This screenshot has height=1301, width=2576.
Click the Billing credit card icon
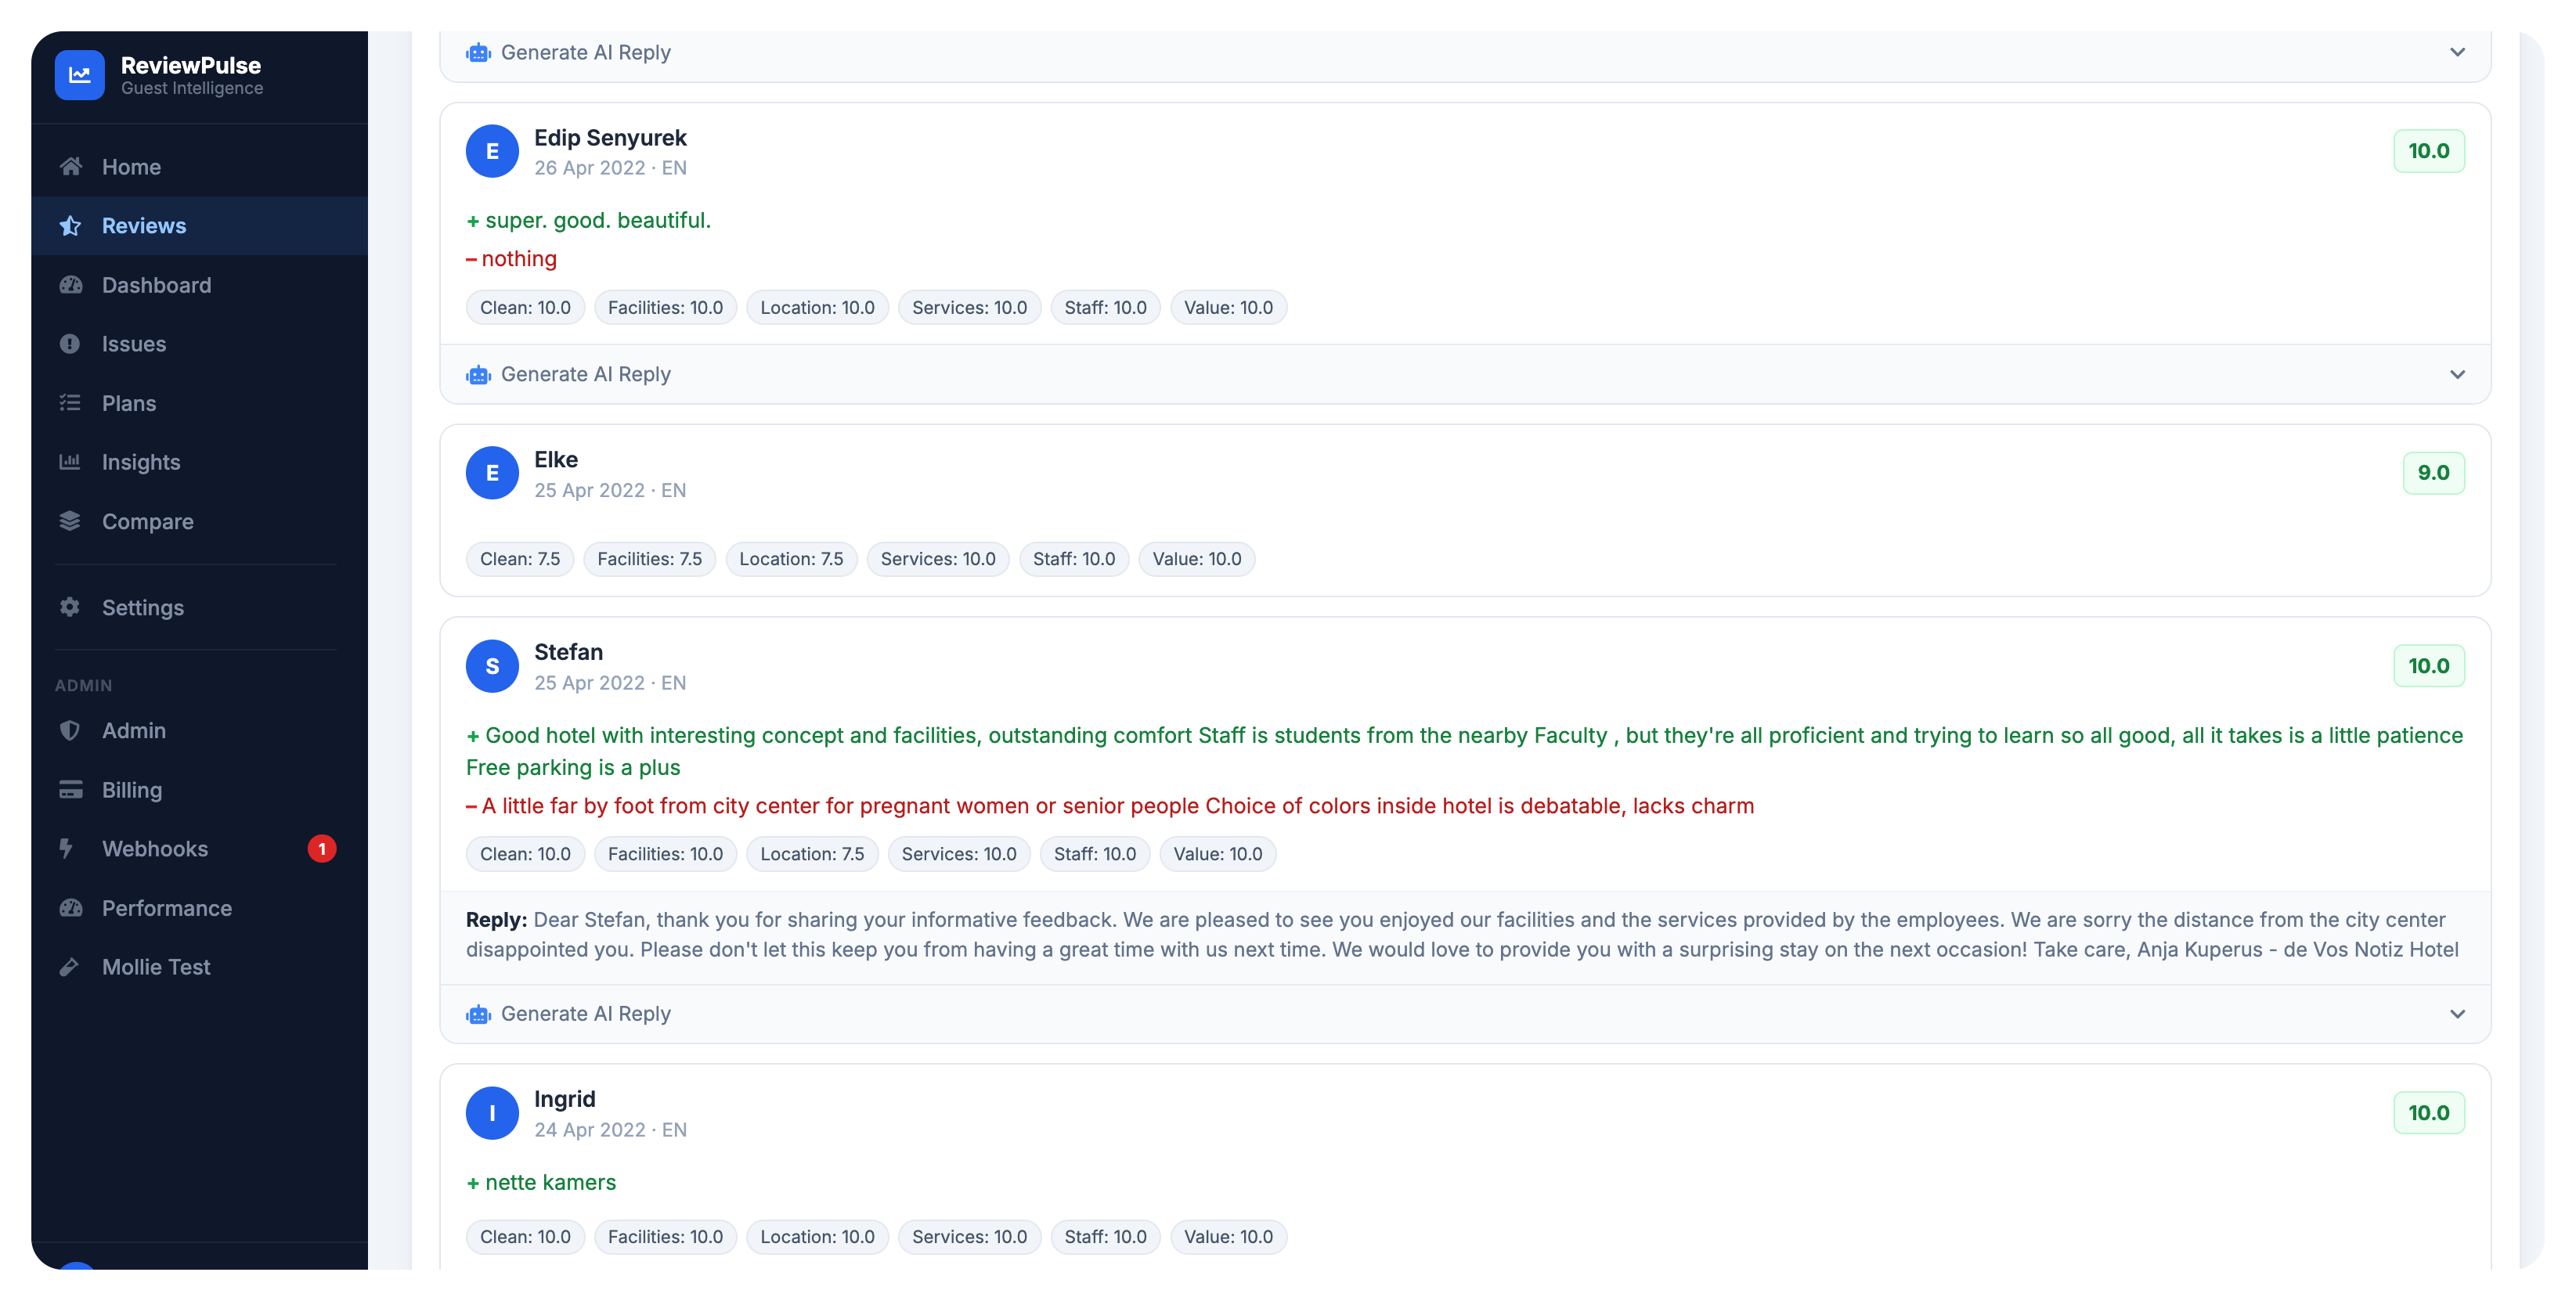pyautogui.click(x=70, y=789)
